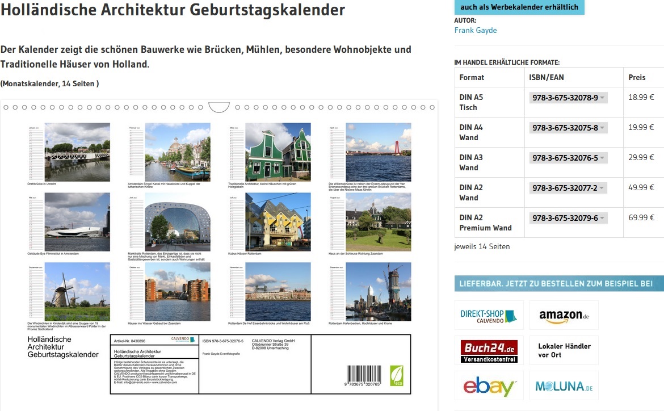Click the page title 'Holländische Architektur Geburtstagskalender'
The image size is (664, 411).
pyautogui.click(x=173, y=10)
